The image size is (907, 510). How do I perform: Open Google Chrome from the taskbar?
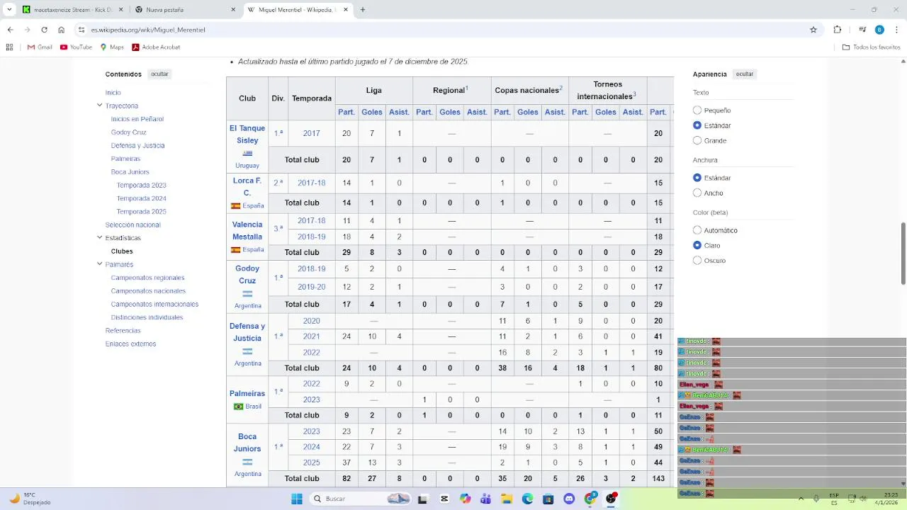[x=590, y=499]
